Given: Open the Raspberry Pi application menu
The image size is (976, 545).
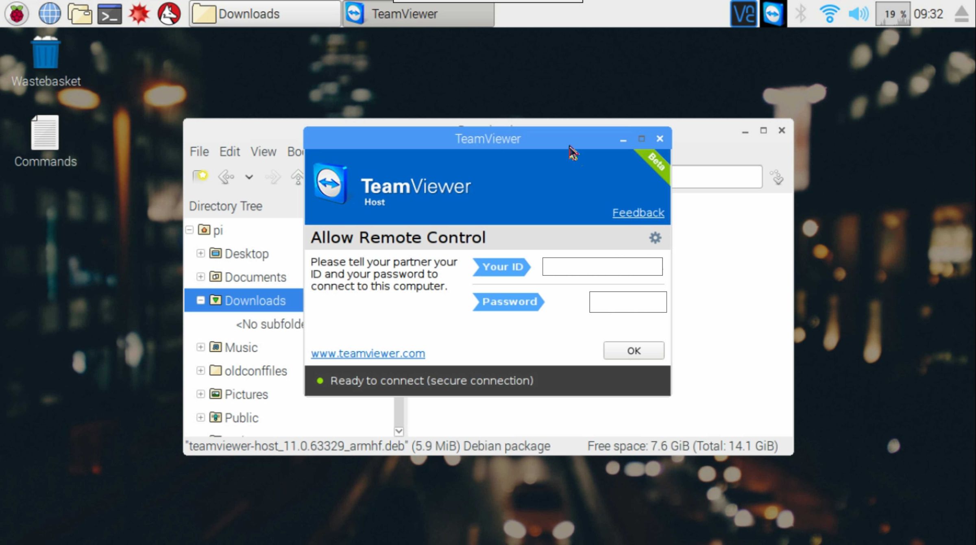Looking at the screenshot, I should tap(17, 13).
